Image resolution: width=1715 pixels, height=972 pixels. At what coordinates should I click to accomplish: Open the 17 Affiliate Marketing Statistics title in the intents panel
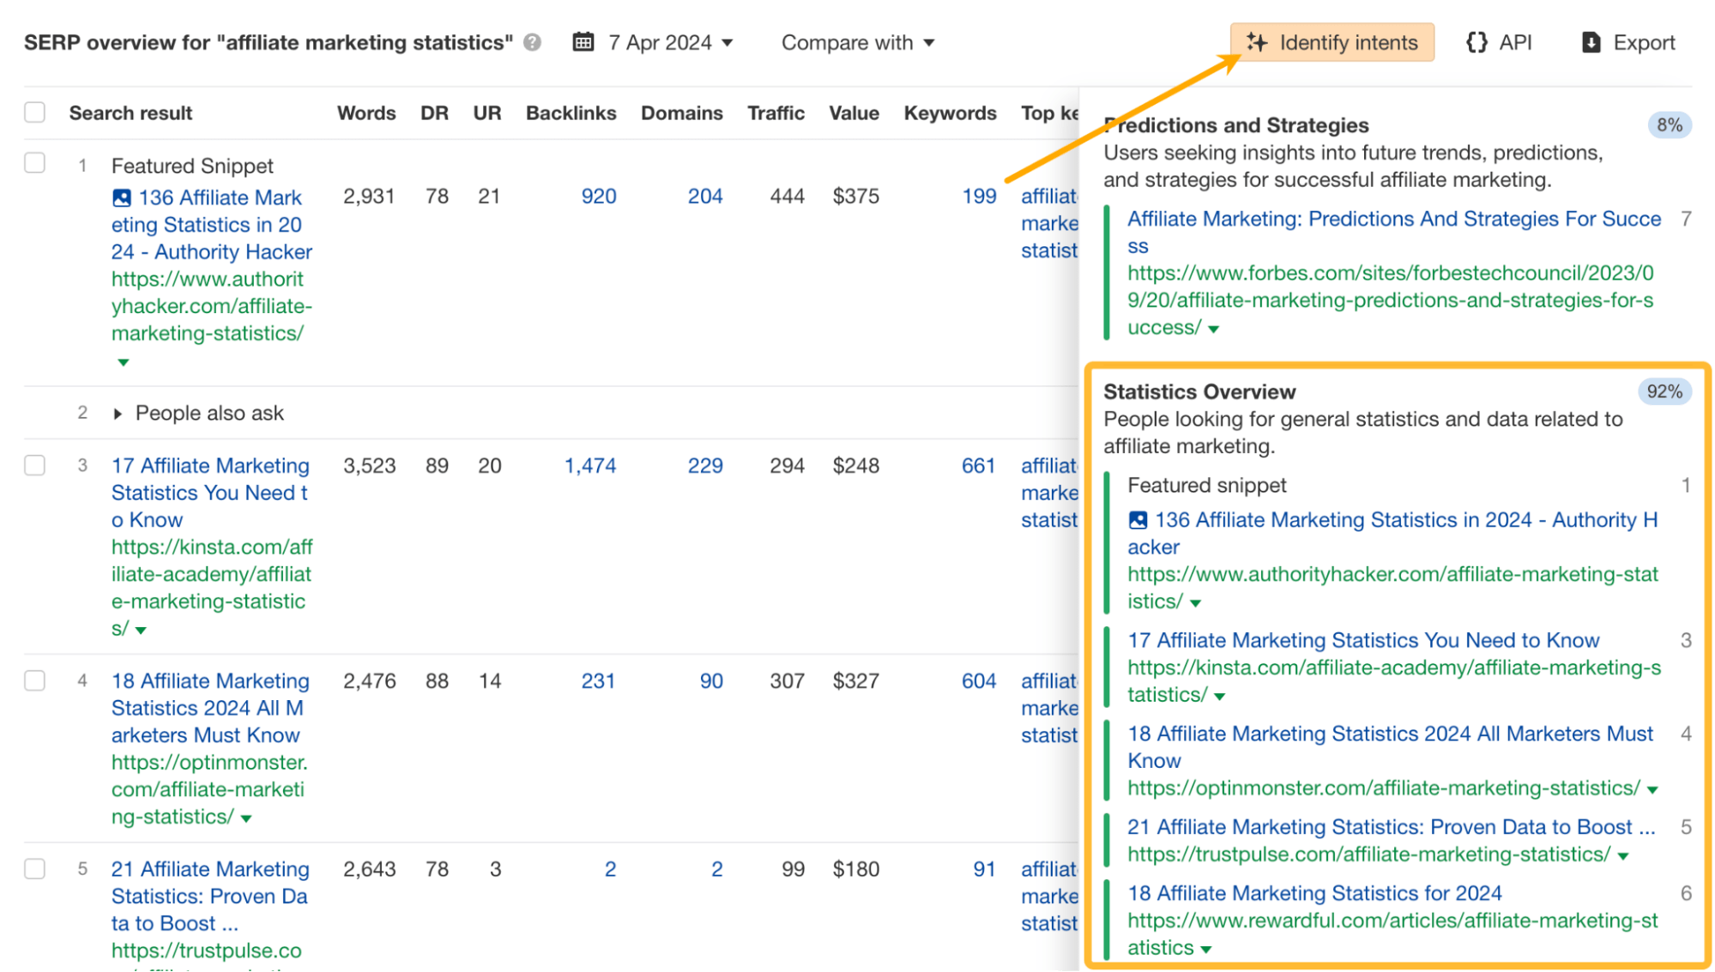(x=1363, y=640)
